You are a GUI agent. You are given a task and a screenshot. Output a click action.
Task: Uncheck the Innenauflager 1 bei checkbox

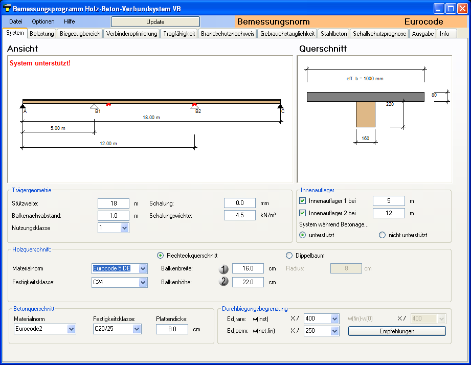tap(302, 201)
